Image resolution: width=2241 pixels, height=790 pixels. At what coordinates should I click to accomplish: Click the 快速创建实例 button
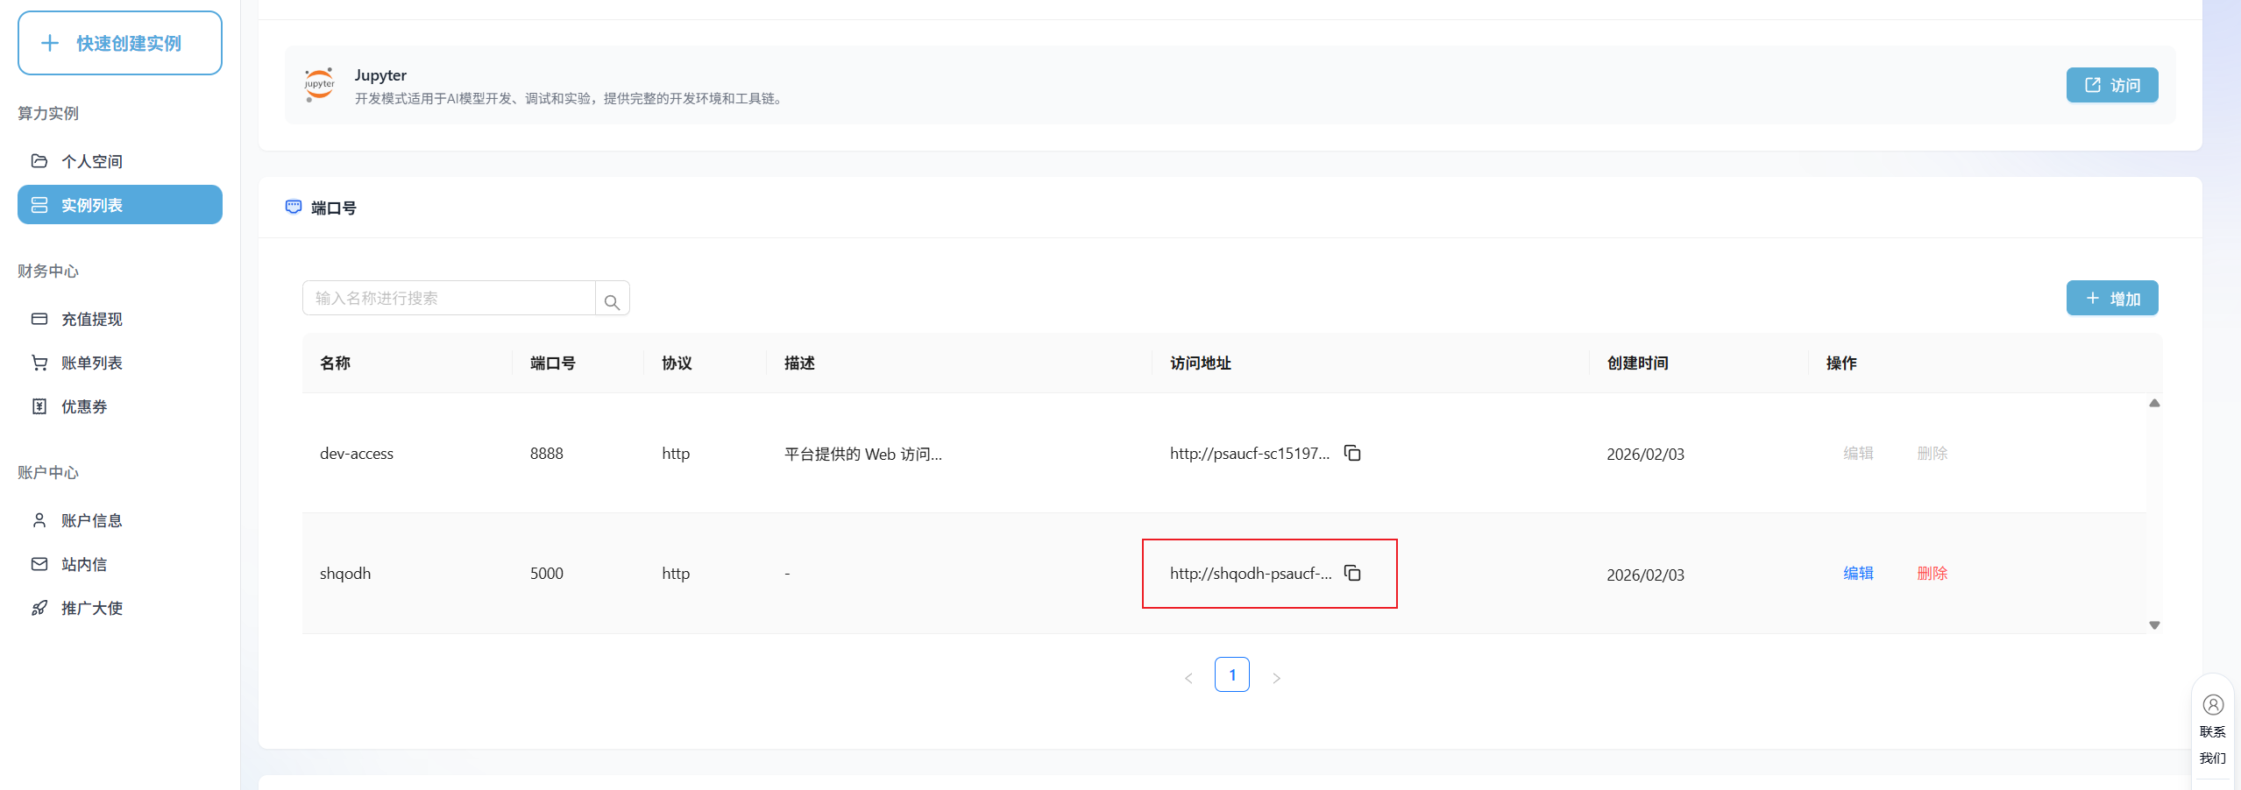pos(120,43)
